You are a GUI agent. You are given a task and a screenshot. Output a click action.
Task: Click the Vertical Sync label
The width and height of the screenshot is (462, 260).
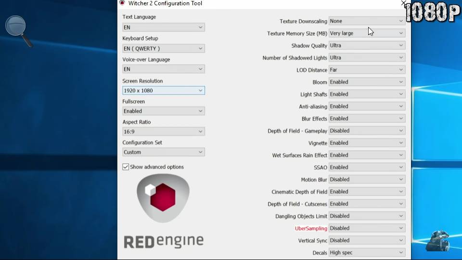(312, 241)
